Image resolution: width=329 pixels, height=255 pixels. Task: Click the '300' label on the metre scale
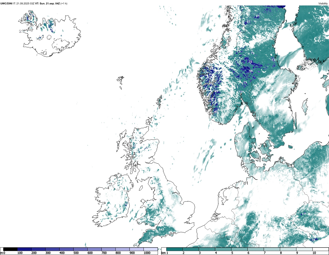[48, 253]
